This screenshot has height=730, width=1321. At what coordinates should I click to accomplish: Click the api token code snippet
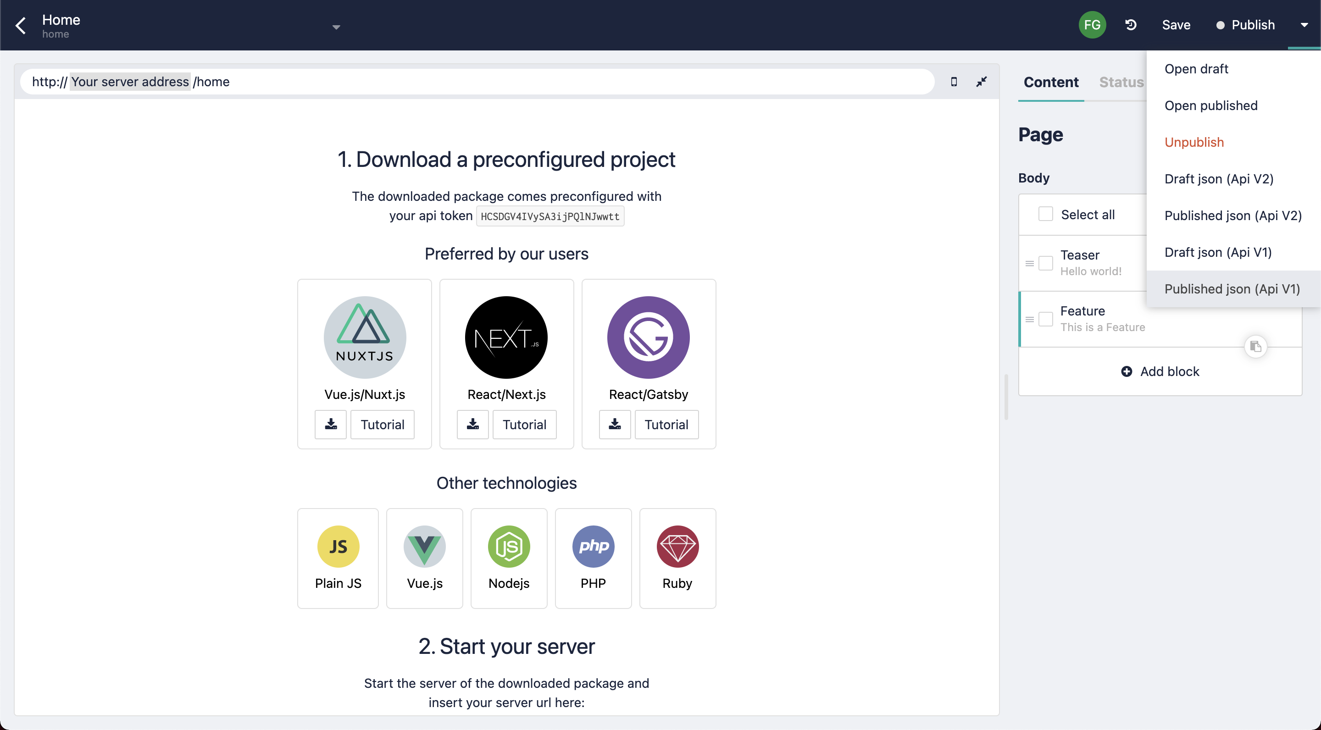(550, 216)
